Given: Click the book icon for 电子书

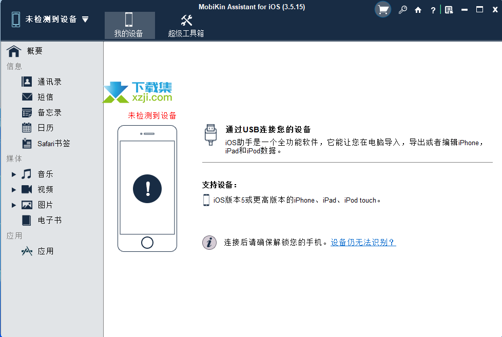Looking at the screenshot, I should click(27, 220).
